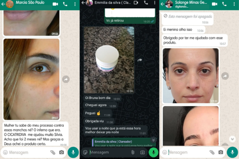This screenshot has height=159, width=239.
Task: Start voice call with Emmilia da silva
Action: click(x=146, y=3)
